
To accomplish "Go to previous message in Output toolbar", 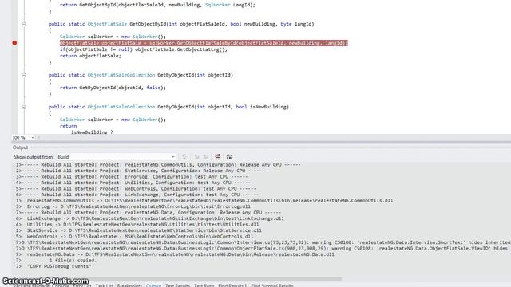I will click(x=197, y=157).
